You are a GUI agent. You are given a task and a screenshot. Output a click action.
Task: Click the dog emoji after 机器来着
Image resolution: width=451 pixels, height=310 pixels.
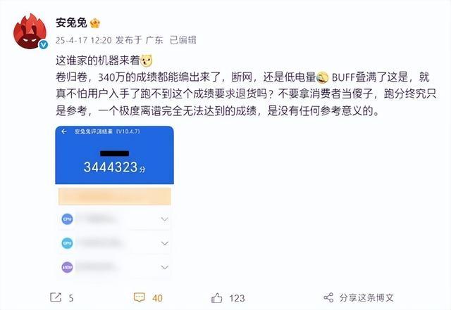146,60
